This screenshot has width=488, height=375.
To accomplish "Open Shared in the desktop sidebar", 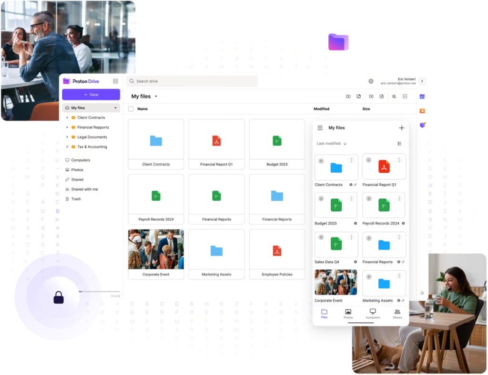I will [74, 179].
